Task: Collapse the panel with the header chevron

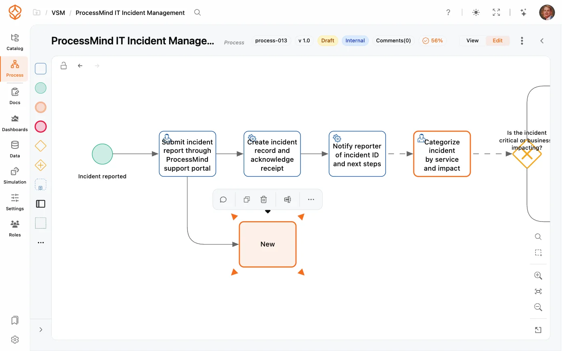Action: tap(542, 41)
